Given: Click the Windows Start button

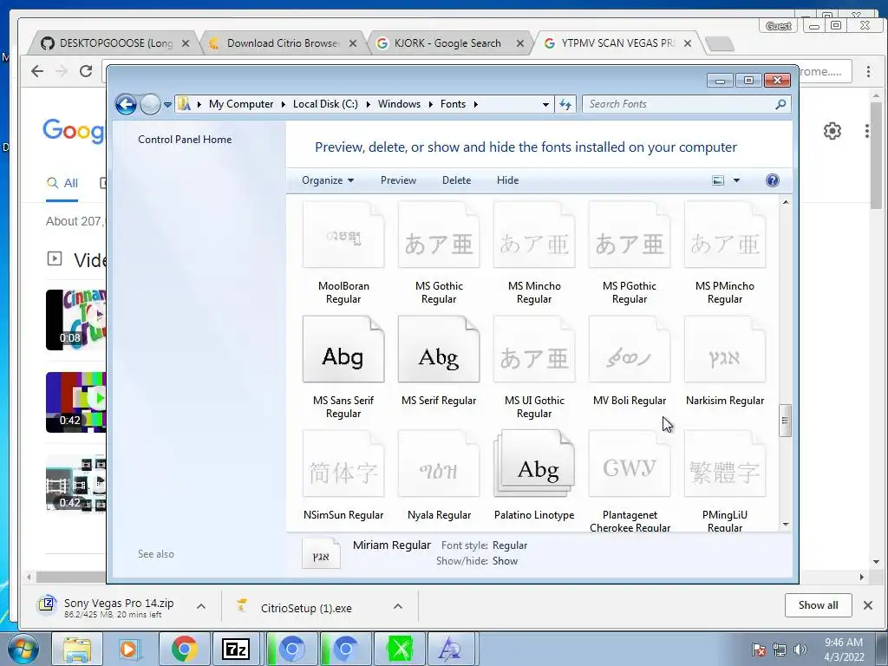Looking at the screenshot, I should click(x=23, y=649).
